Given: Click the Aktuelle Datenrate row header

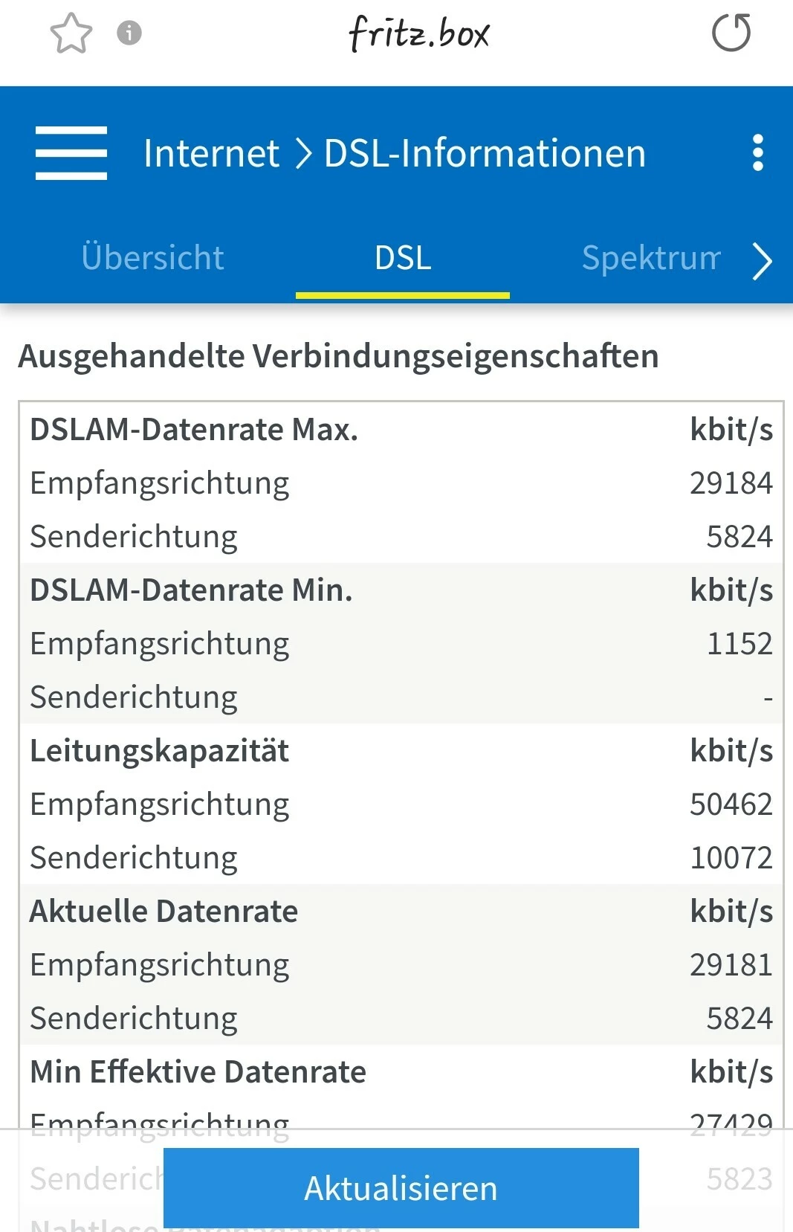Looking at the screenshot, I should pos(164,912).
